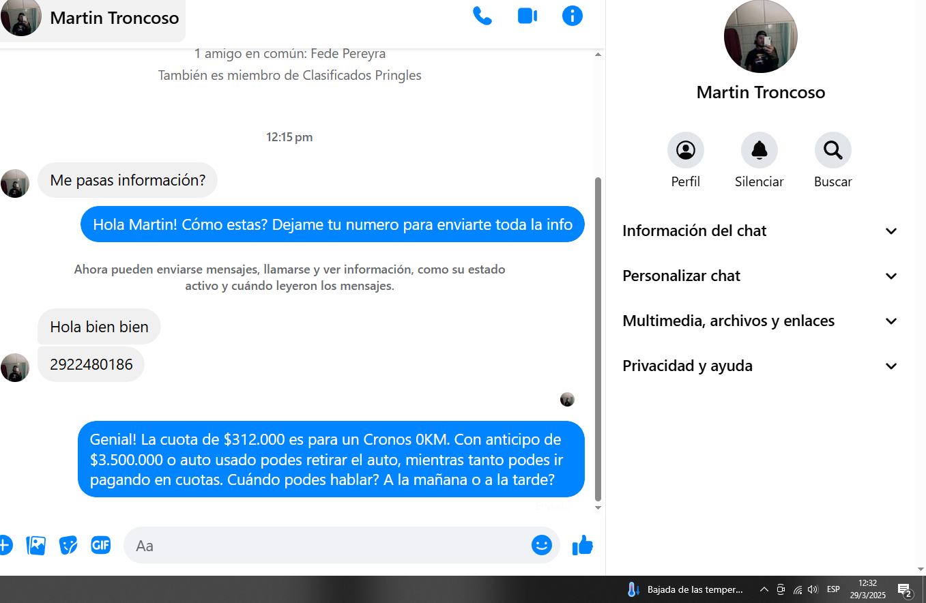
Task: Start a video call with the camera icon
Action: tap(527, 16)
